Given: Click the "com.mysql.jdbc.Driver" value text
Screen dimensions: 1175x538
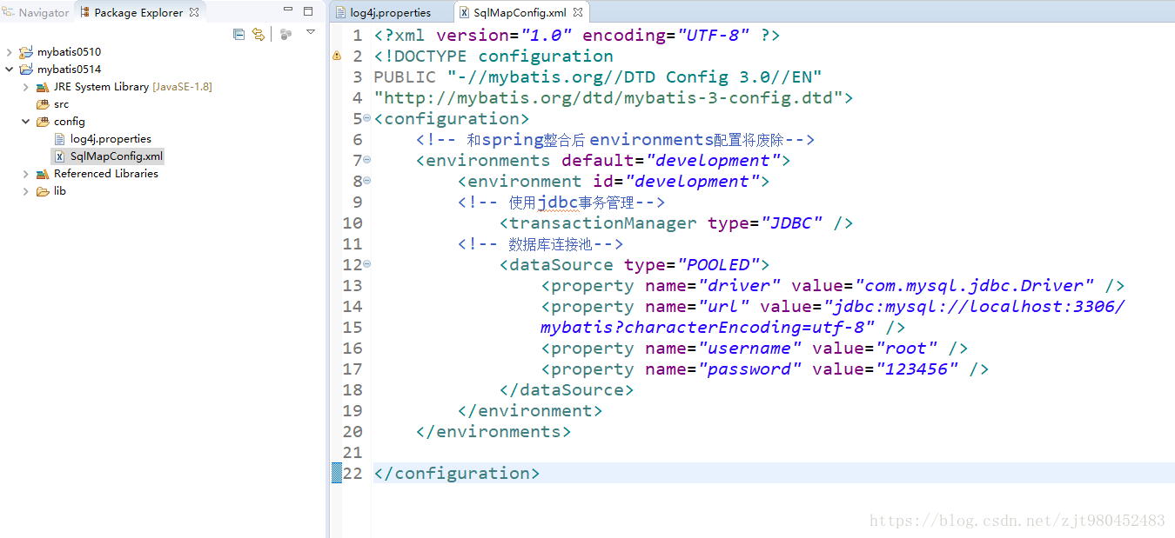Looking at the screenshot, I should 974,286.
